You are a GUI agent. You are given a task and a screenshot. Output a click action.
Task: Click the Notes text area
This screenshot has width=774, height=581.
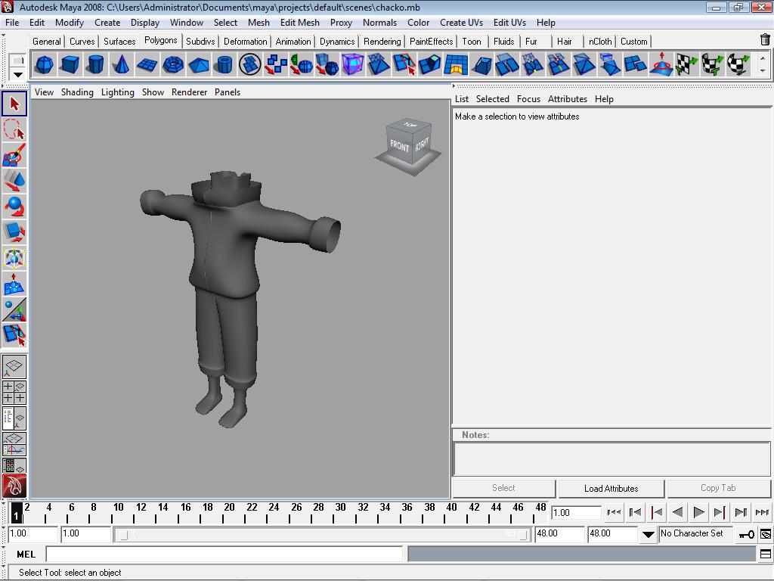(611, 459)
